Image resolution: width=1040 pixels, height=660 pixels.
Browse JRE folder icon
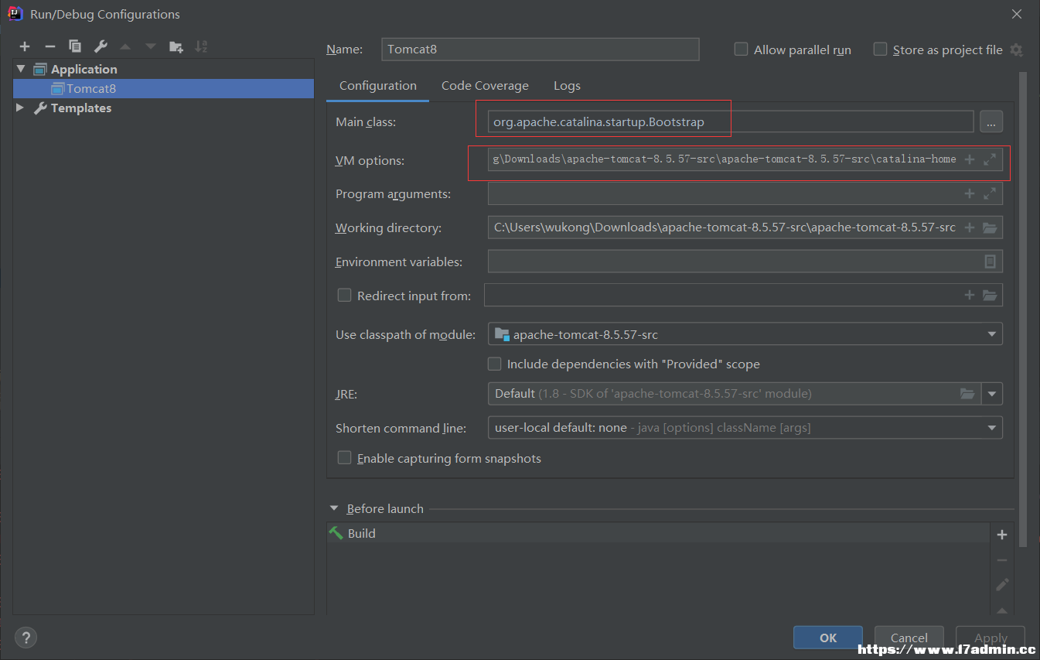[x=967, y=393]
